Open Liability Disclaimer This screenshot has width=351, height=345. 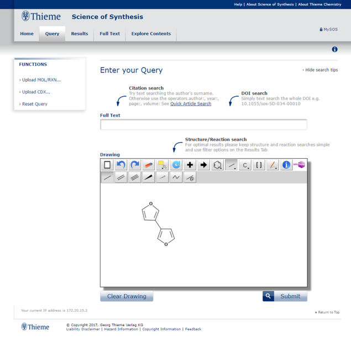(x=83, y=329)
